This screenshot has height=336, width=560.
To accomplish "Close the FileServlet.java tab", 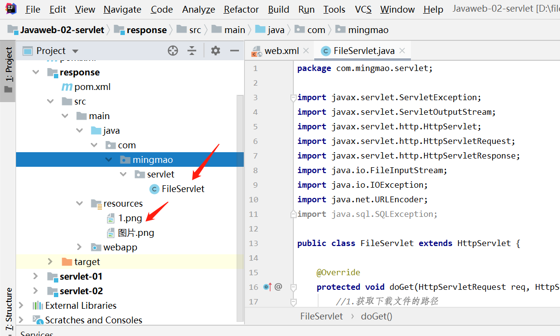I will click(x=402, y=51).
